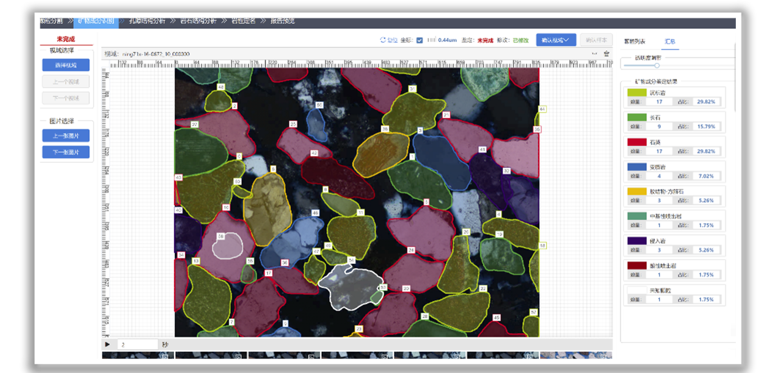The height and width of the screenshot is (373, 775).
Task: Open the blue confirm view dropdown button
Action: pyautogui.click(x=556, y=40)
